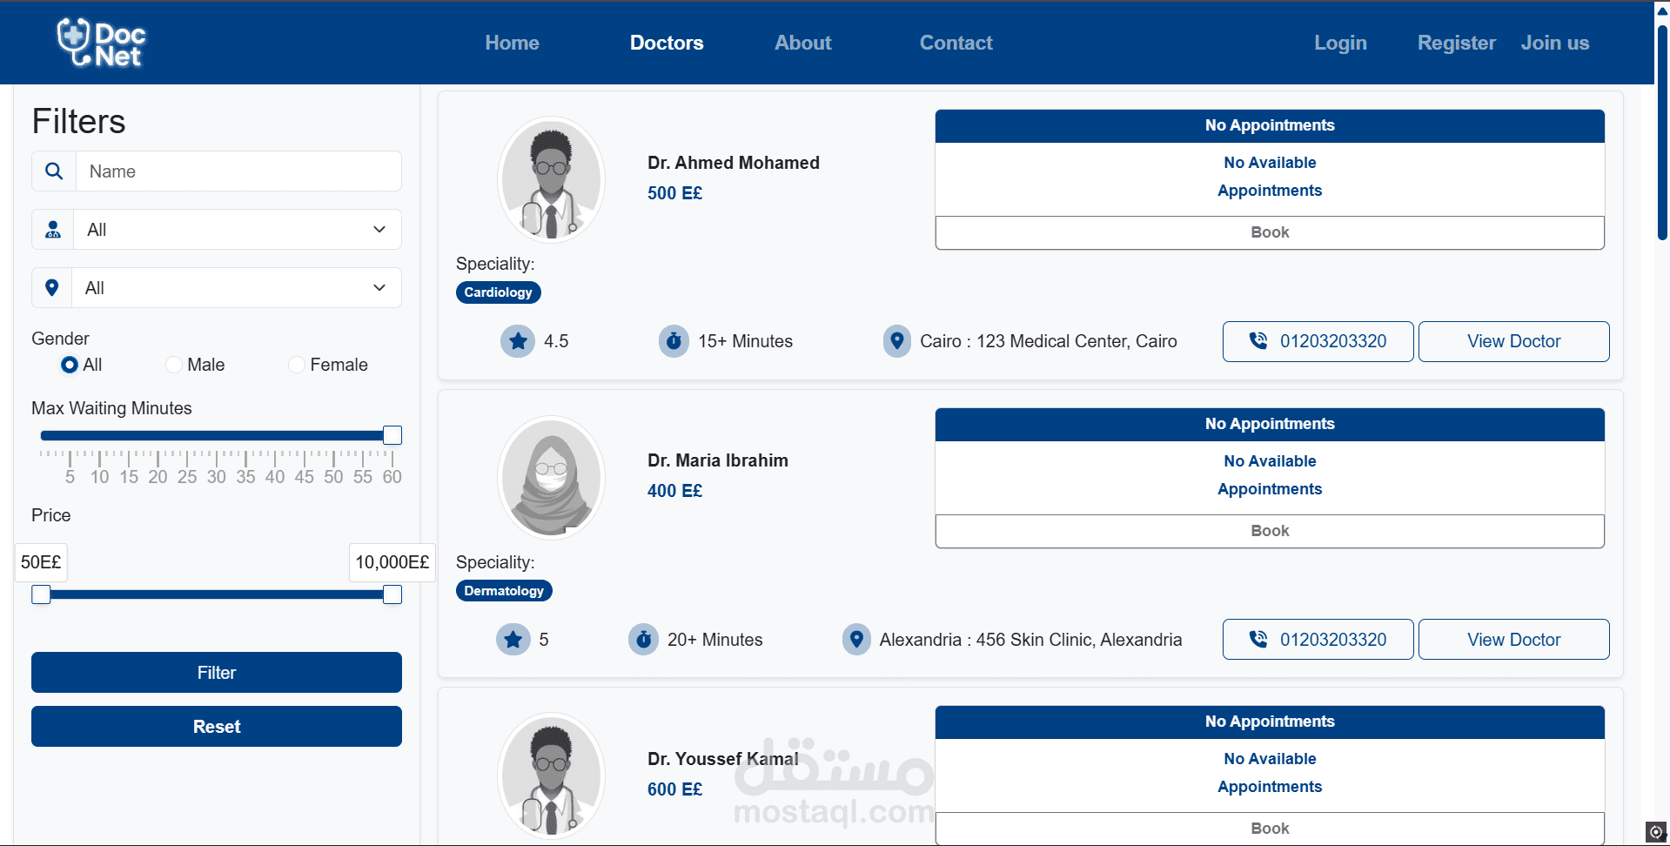Click the 600 E£ price text
Image resolution: width=1670 pixels, height=846 pixels.
674,789
